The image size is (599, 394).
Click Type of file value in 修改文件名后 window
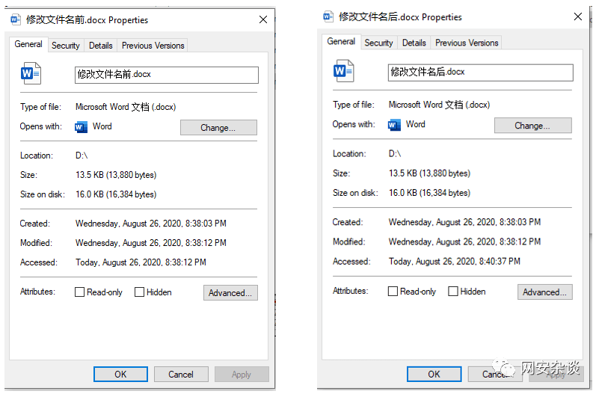pyautogui.click(x=439, y=105)
